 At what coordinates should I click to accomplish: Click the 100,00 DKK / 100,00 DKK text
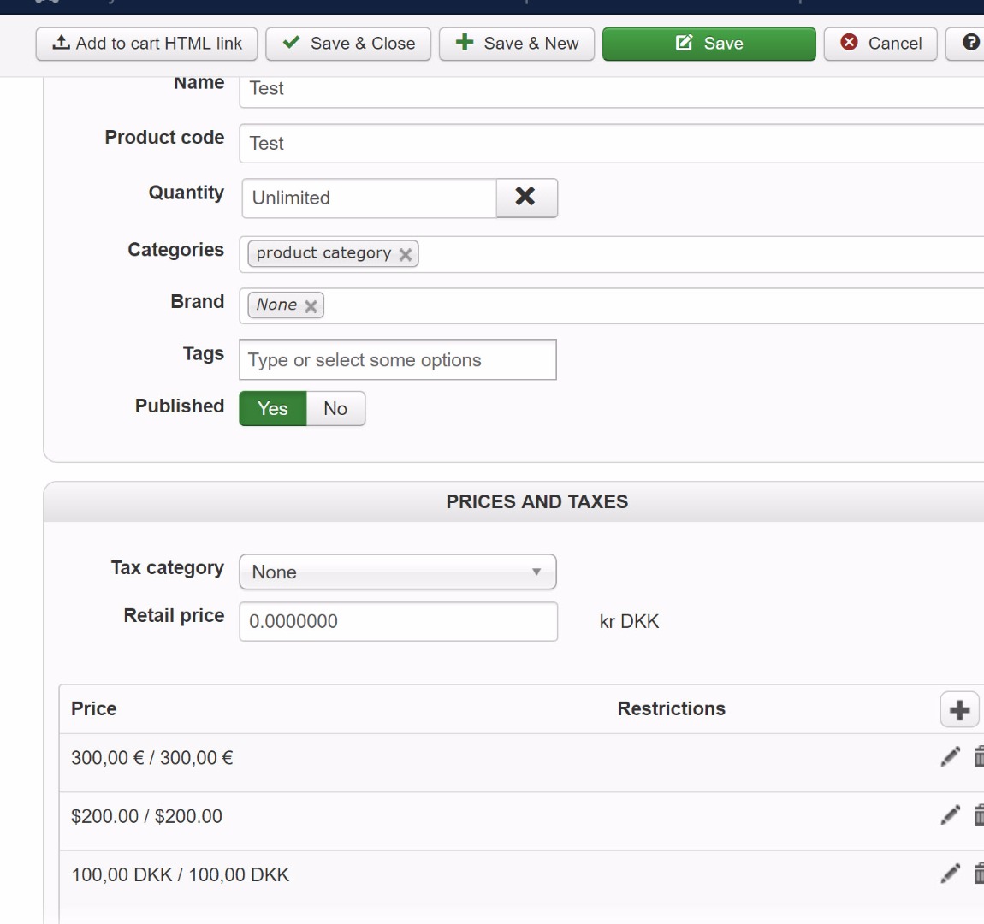[180, 874]
